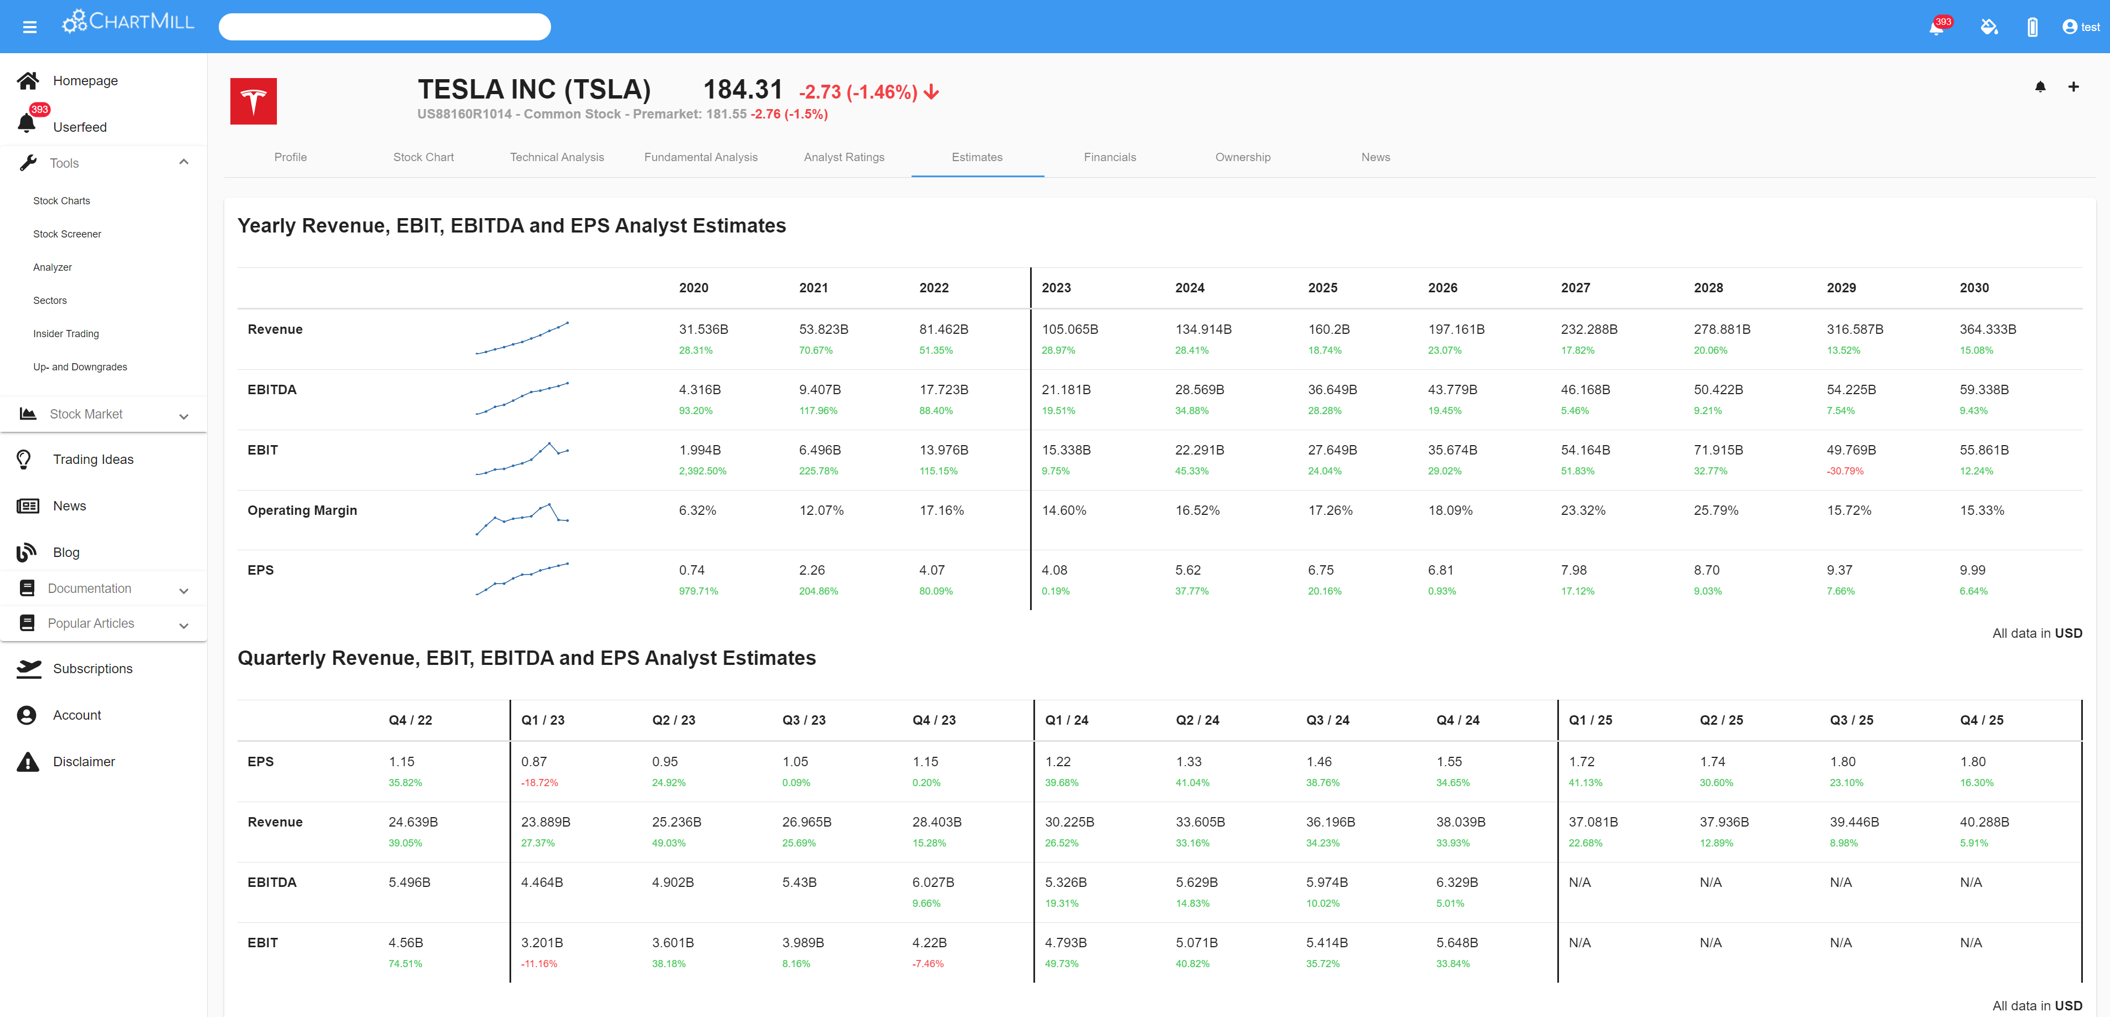Screen dimensions: 2110x1017
Task: Open the test user account menu
Action: 2081,27
